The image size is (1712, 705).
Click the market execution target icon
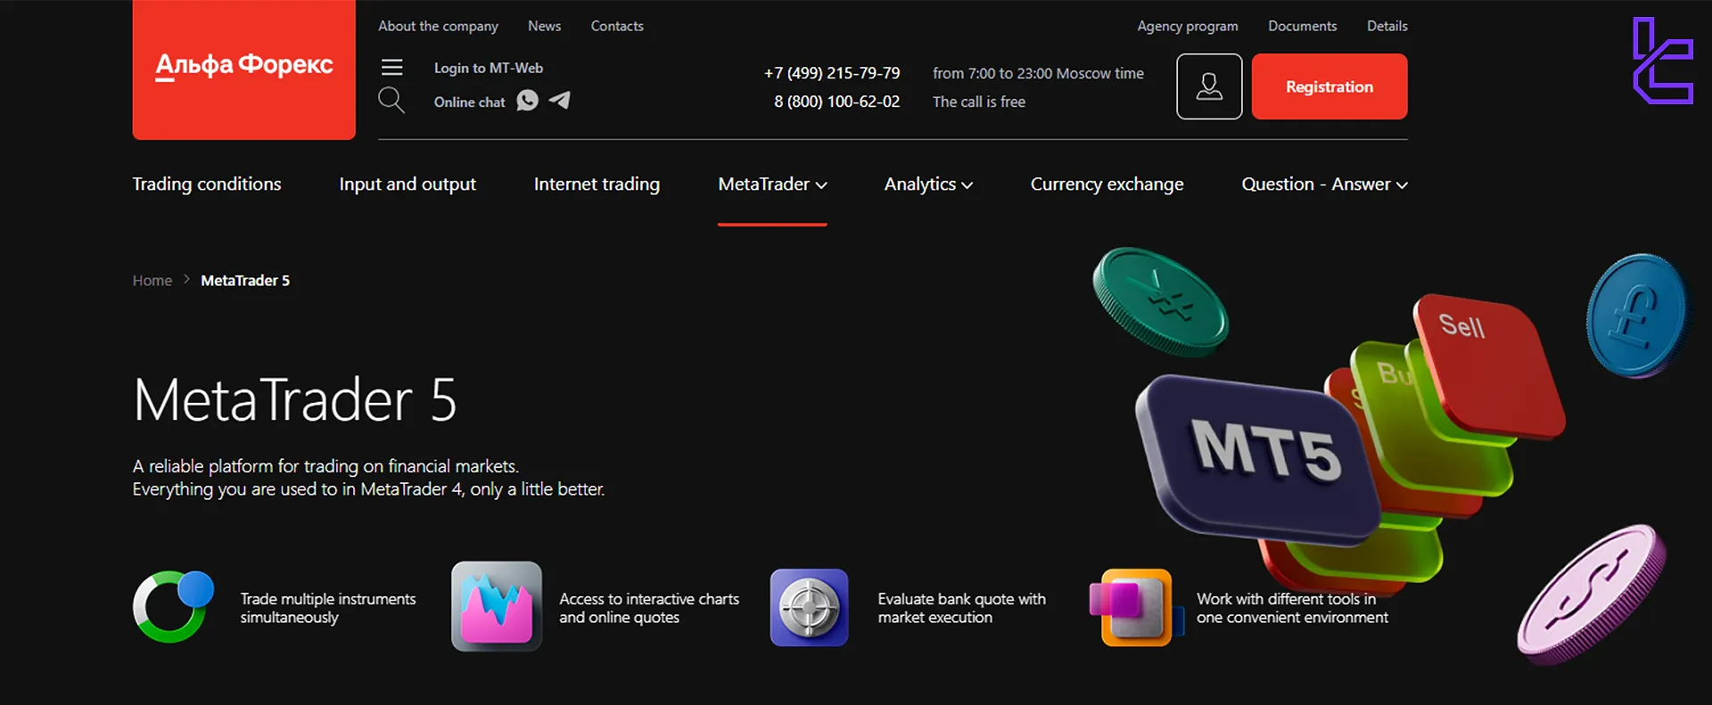pos(810,608)
